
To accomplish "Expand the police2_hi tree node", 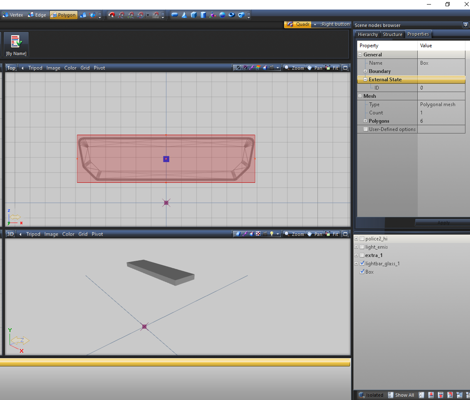I will coord(356,239).
